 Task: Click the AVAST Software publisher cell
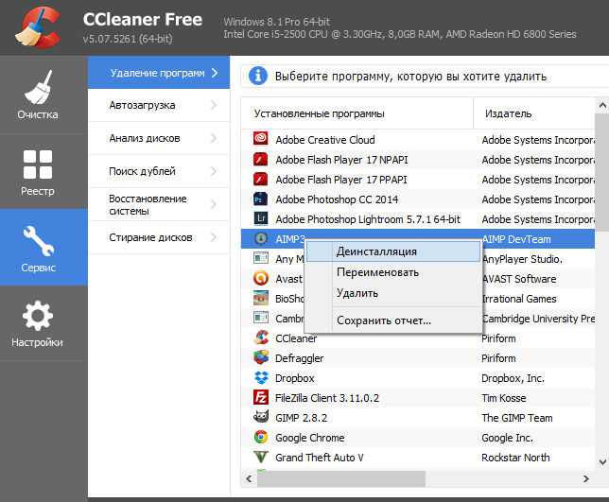tap(519, 279)
